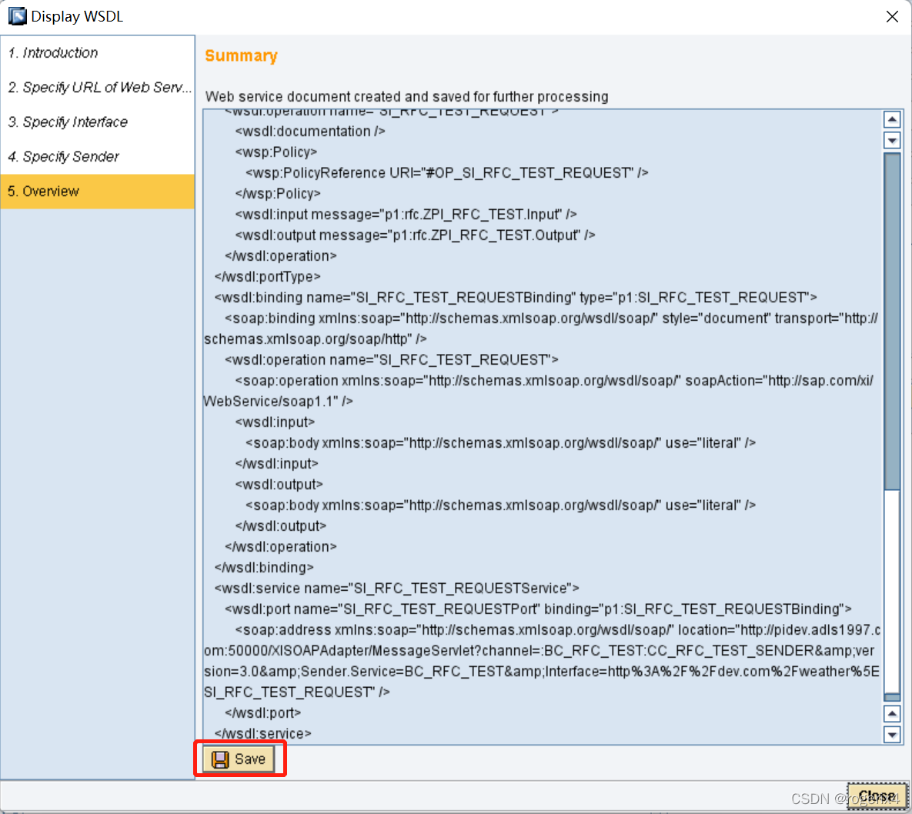Click the empty scrollbar track below the thumb

tap(892, 592)
